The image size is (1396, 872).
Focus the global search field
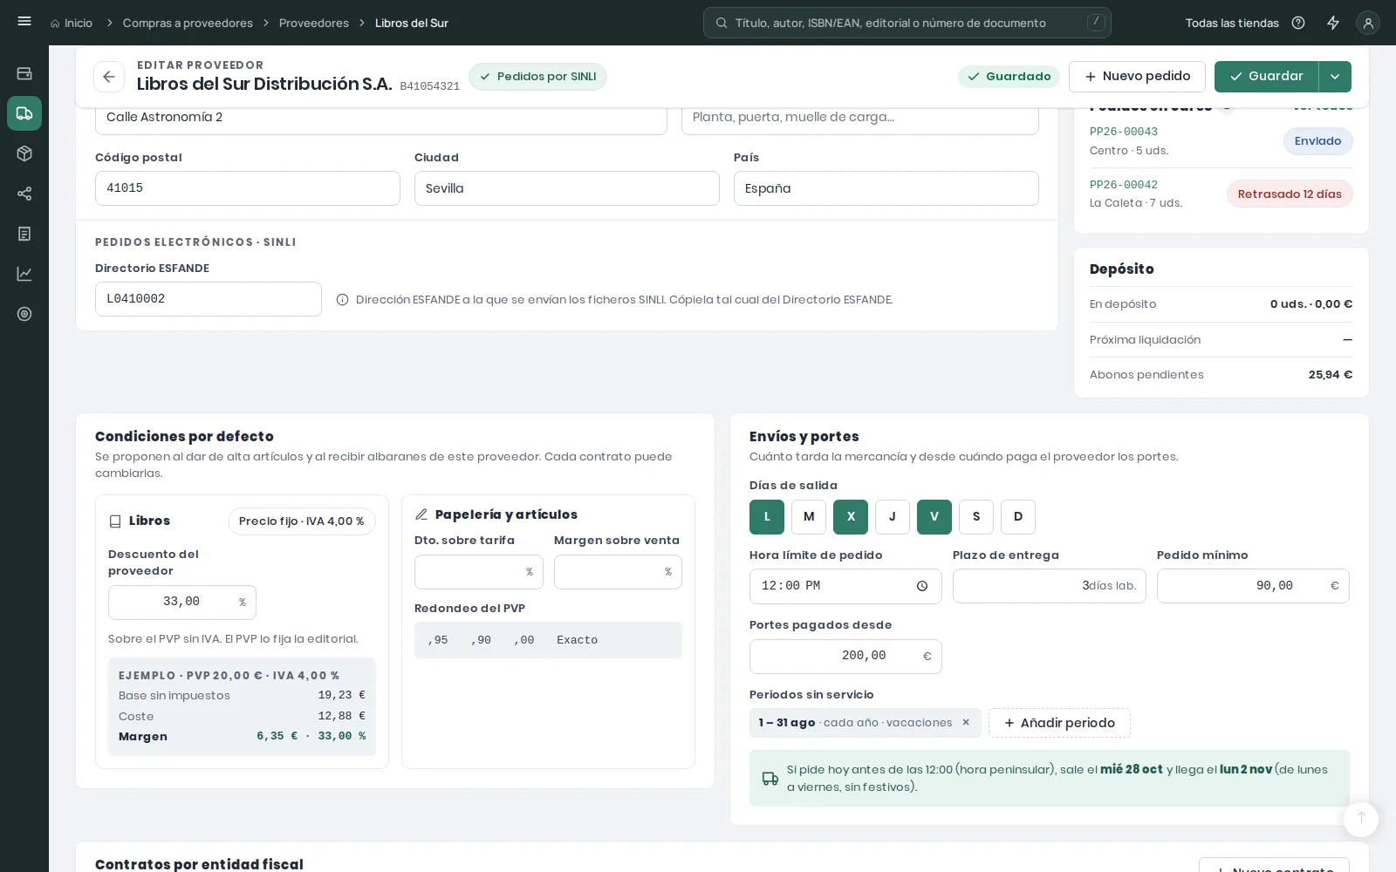[x=907, y=23]
